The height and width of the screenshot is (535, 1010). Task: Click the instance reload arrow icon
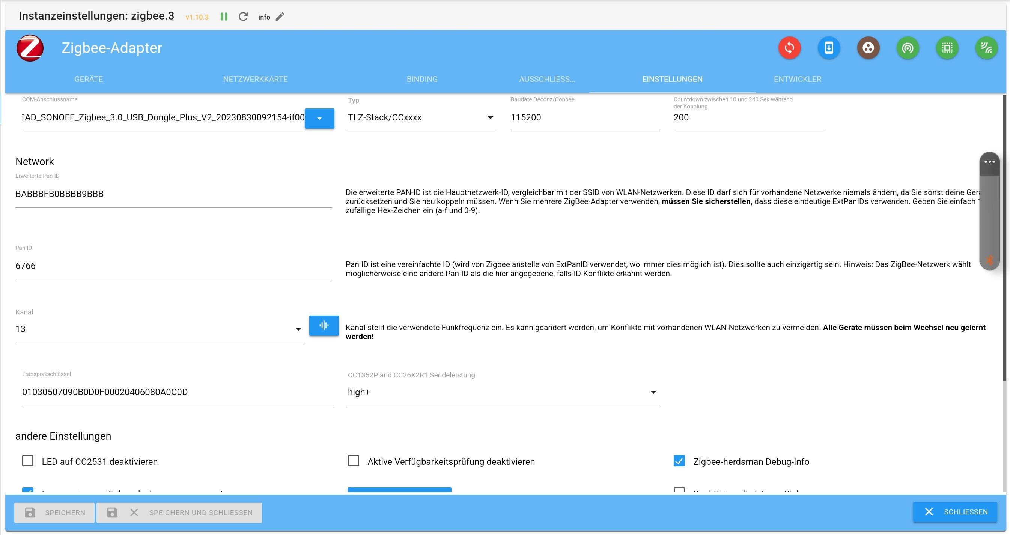pos(243,17)
